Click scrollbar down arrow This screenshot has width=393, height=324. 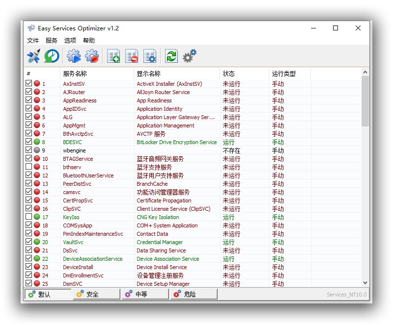[365, 283]
